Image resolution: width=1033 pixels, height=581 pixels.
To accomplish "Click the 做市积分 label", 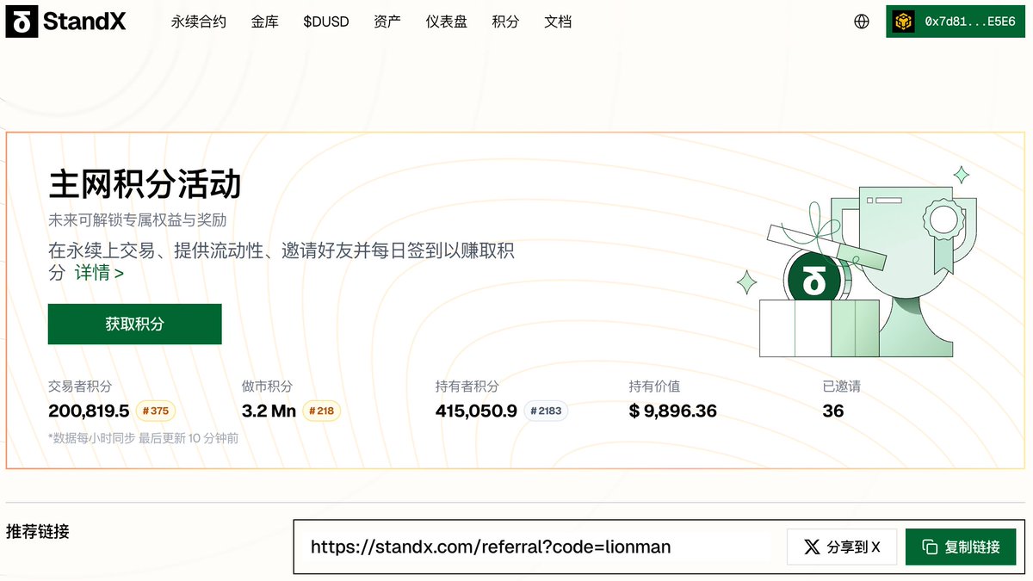I will click(267, 386).
